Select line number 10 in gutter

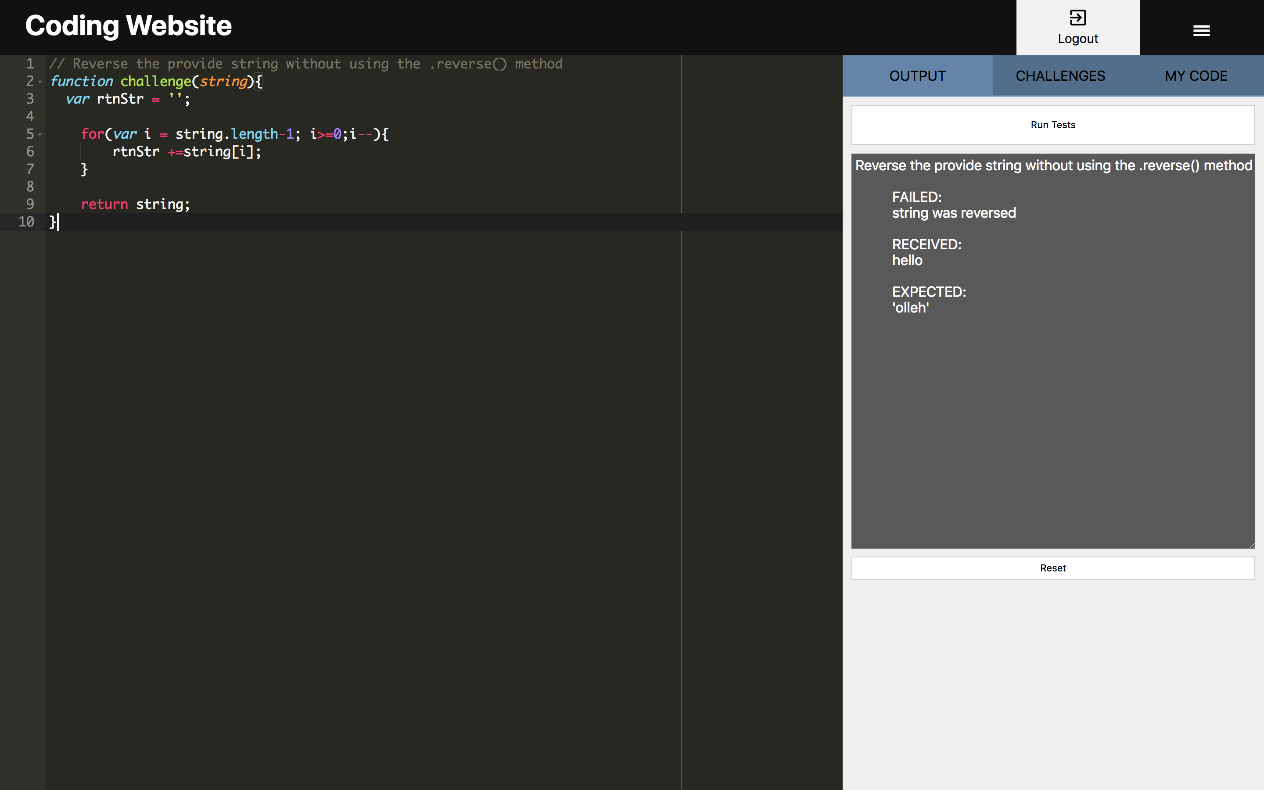tap(26, 222)
